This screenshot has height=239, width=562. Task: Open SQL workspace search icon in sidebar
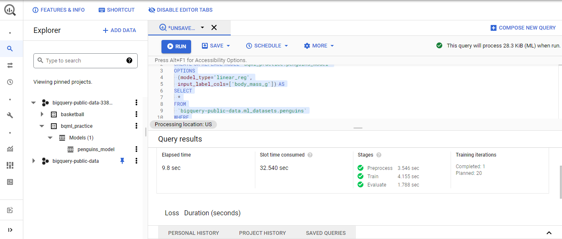10,49
